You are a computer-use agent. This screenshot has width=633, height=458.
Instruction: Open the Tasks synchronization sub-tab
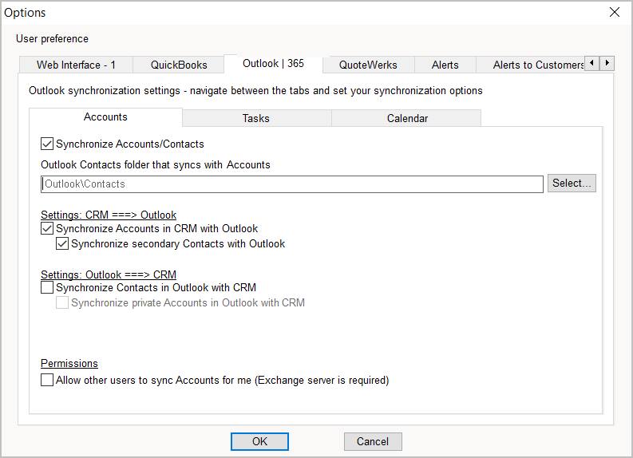point(256,118)
